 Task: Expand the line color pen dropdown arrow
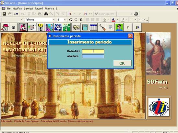pyautogui.click(x=126, y=20)
